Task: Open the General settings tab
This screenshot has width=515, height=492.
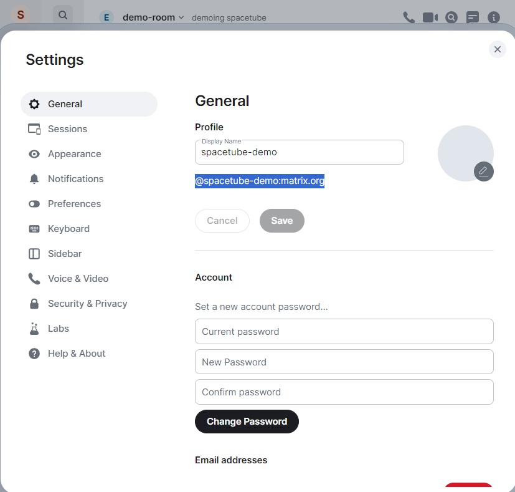Action: (x=89, y=104)
